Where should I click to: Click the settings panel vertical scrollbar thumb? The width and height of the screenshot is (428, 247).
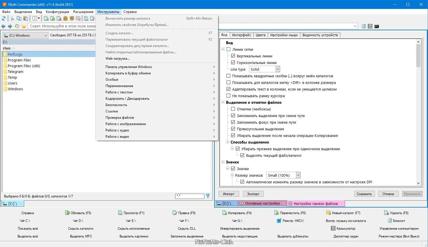coord(418,56)
